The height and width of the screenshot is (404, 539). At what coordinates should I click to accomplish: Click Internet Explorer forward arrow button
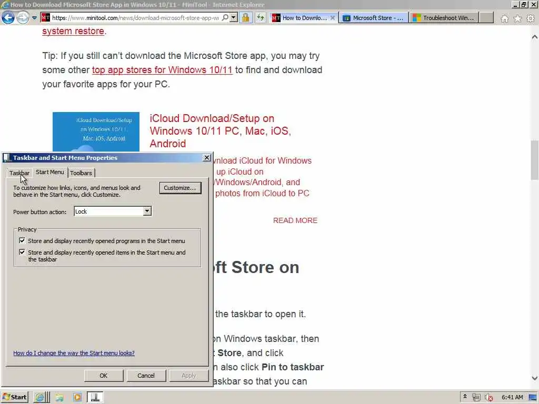pyautogui.click(x=23, y=17)
